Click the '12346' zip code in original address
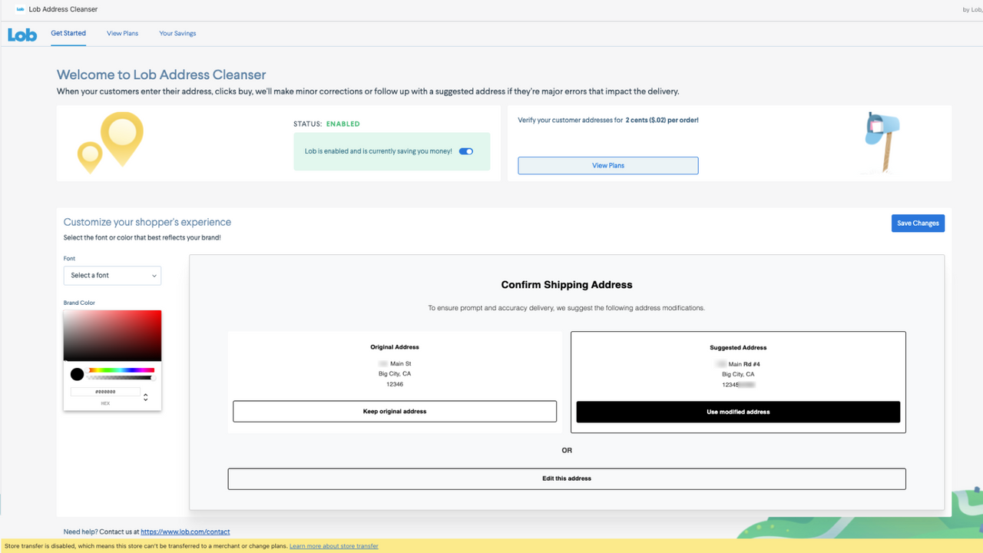This screenshot has height=553, width=983. point(395,384)
